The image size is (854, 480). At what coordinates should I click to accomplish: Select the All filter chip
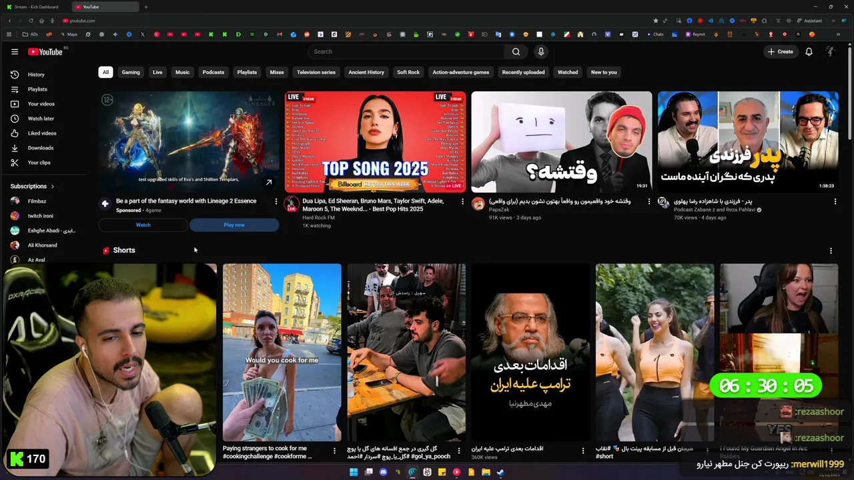[x=105, y=72]
